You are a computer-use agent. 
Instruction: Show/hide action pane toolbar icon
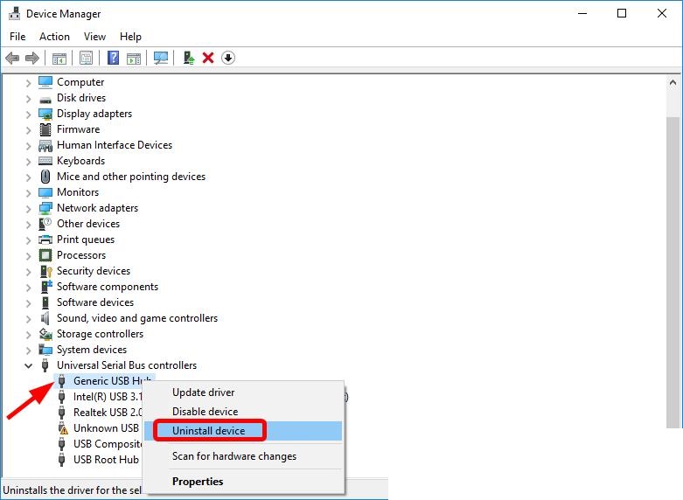(134, 58)
